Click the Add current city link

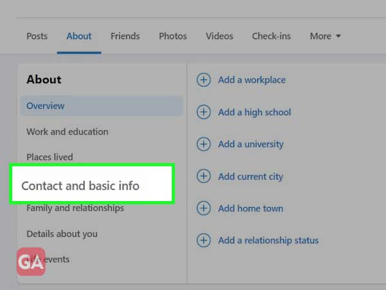(251, 177)
